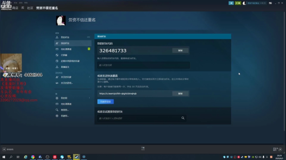Open 近期共同游戏的玩家 list
Screen dimensions: 286x160
tap(73, 61)
